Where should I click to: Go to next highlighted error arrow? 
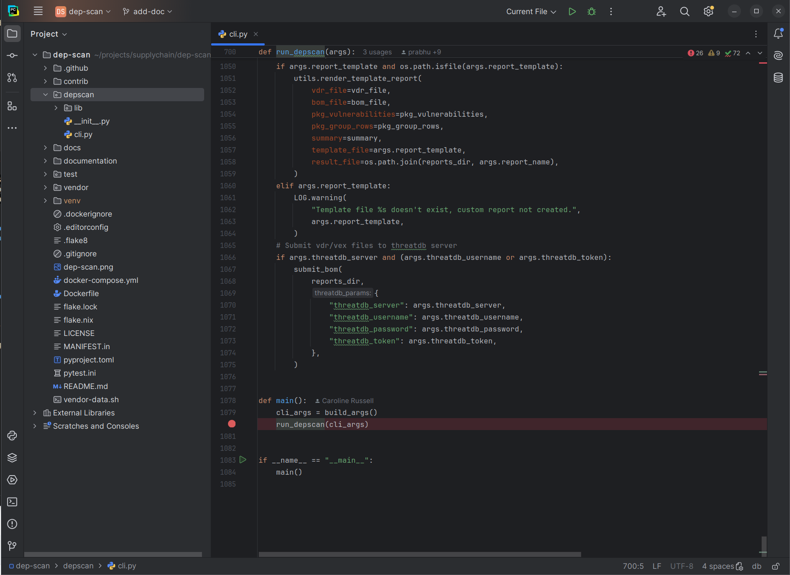[760, 53]
